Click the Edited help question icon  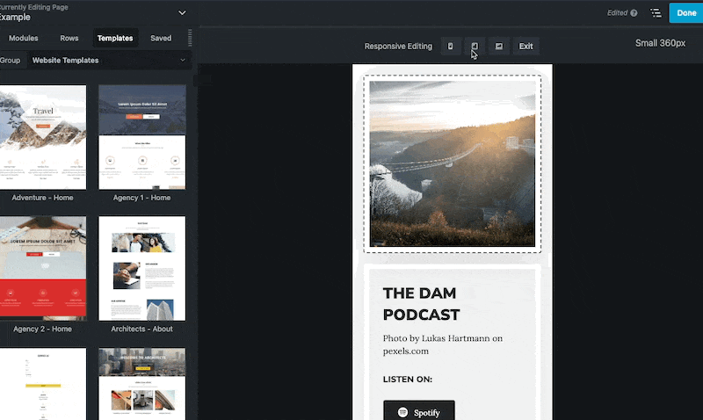(634, 13)
